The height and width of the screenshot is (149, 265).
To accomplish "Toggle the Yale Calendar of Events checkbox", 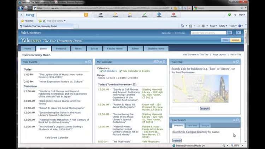I will (120, 71).
